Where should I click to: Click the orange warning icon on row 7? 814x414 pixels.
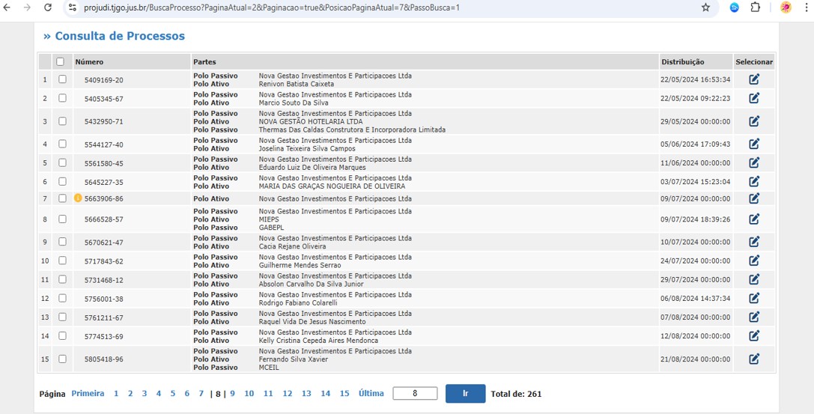78,198
